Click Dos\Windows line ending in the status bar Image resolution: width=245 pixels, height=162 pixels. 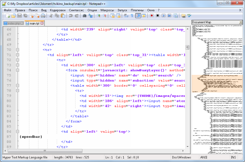tap(181, 158)
